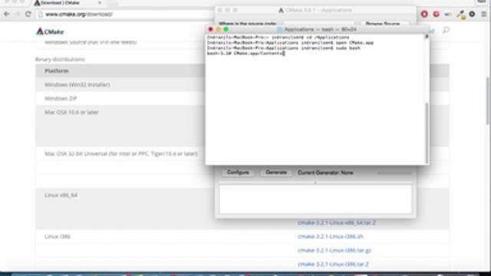
Task: Click the source code path field in CMake
Action: coord(318,24)
